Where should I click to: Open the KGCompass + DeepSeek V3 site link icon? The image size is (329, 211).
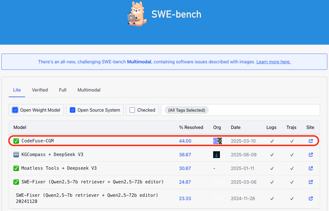tap(311, 155)
